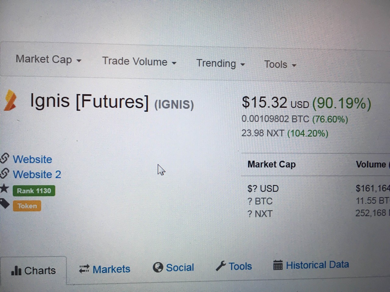Click the calendar icon beside Historical Data

pyautogui.click(x=278, y=265)
